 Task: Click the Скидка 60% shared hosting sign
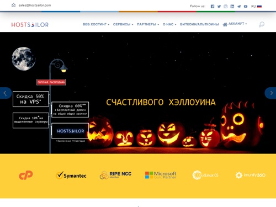[x=70, y=109]
